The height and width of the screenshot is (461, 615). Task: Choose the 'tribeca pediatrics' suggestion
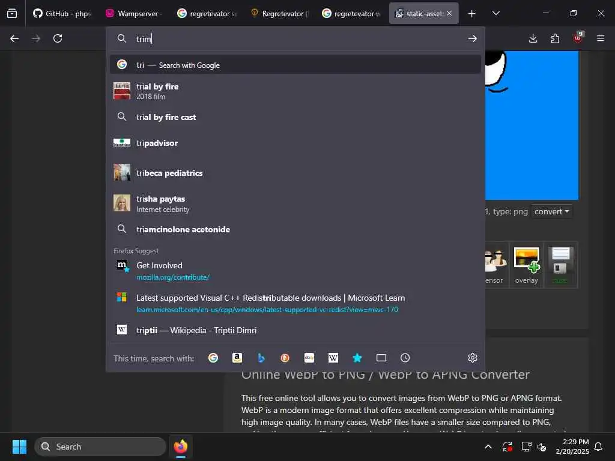coord(295,173)
